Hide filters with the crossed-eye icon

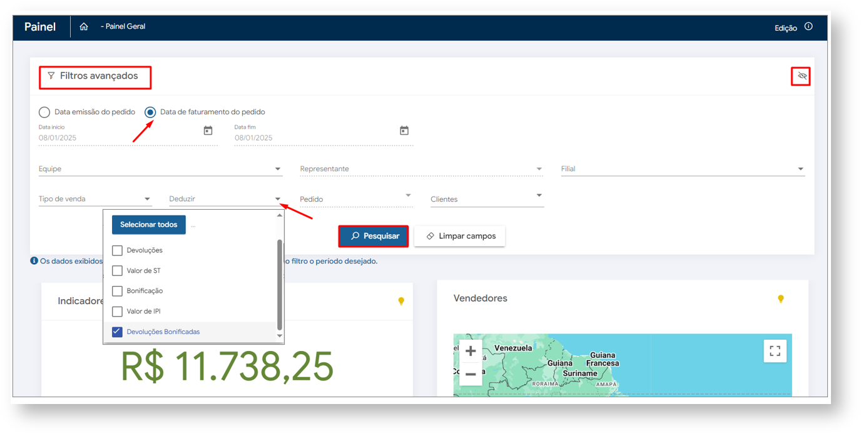point(802,76)
